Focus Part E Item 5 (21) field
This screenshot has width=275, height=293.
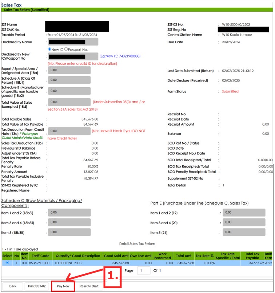coord(244,232)
